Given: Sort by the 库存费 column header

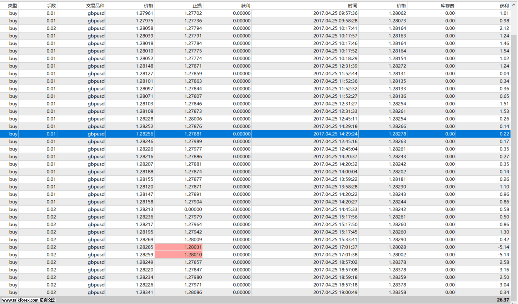Looking at the screenshot, I should [x=447, y=6].
